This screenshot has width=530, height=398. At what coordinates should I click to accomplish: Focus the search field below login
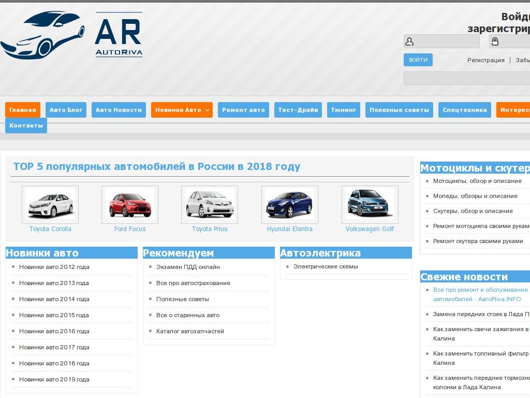coord(467,78)
